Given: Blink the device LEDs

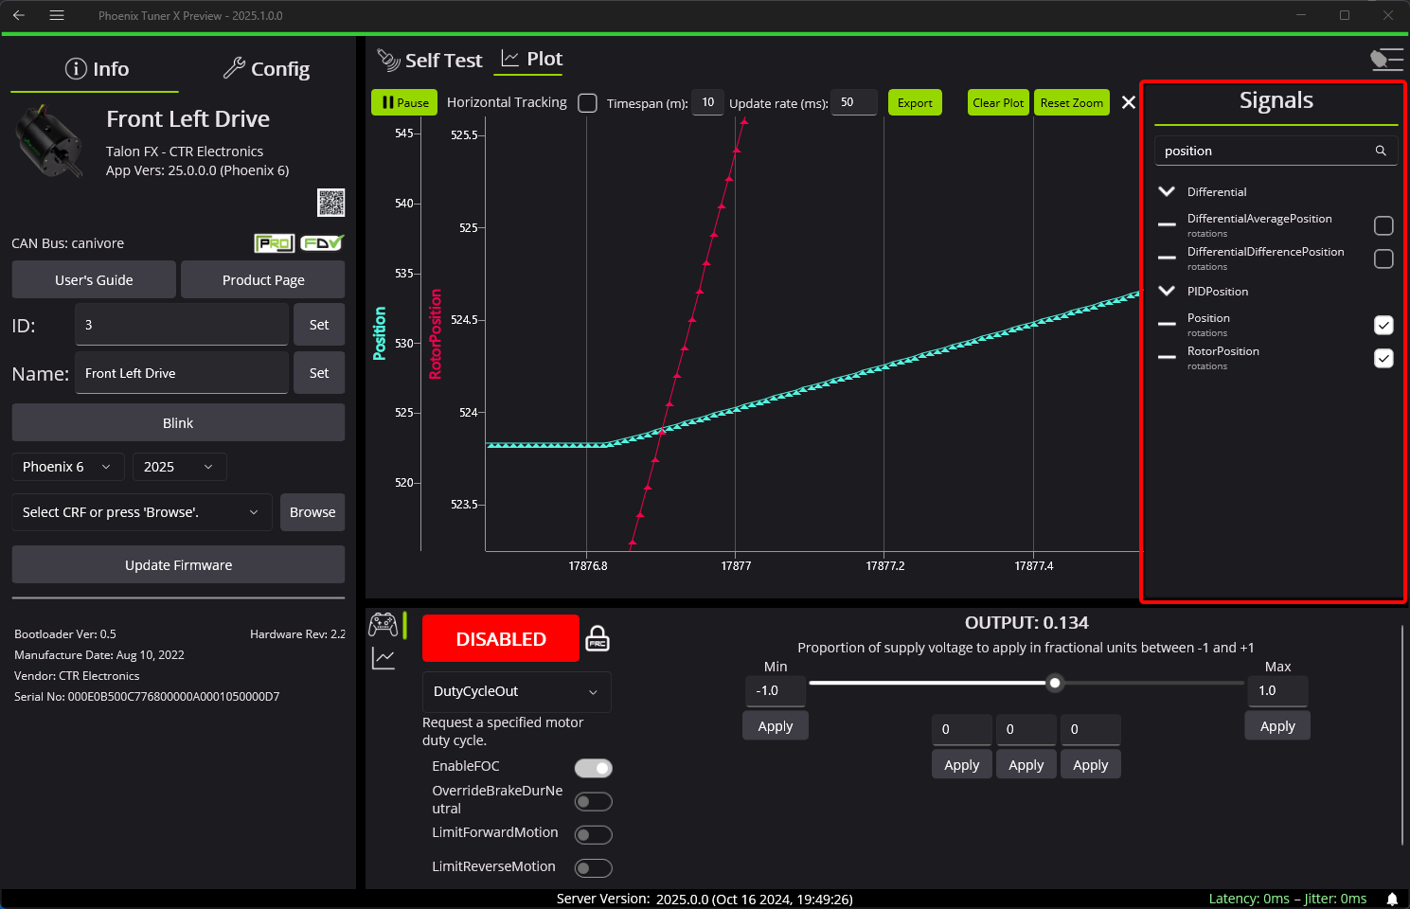Looking at the screenshot, I should (x=178, y=422).
